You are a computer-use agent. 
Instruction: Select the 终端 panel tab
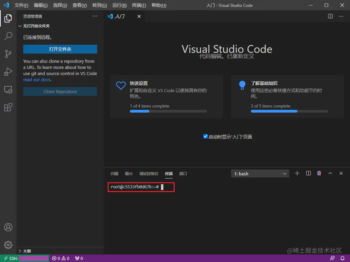(169, 174)
